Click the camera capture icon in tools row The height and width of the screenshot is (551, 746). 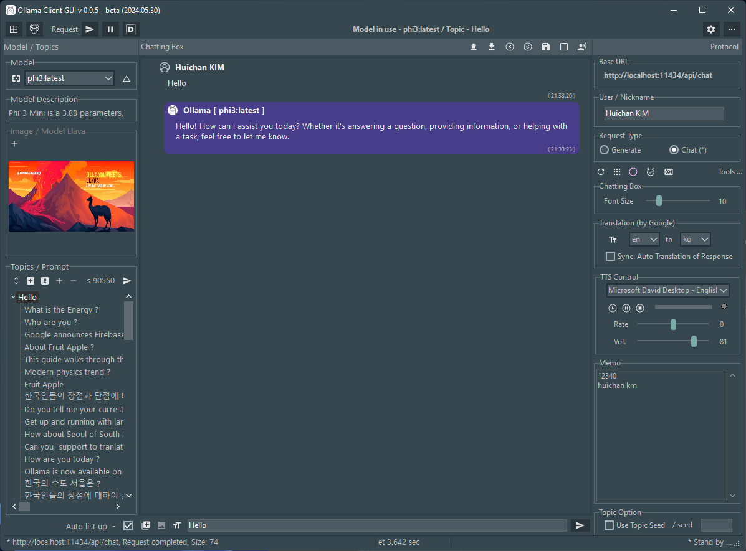click(669, 172)
